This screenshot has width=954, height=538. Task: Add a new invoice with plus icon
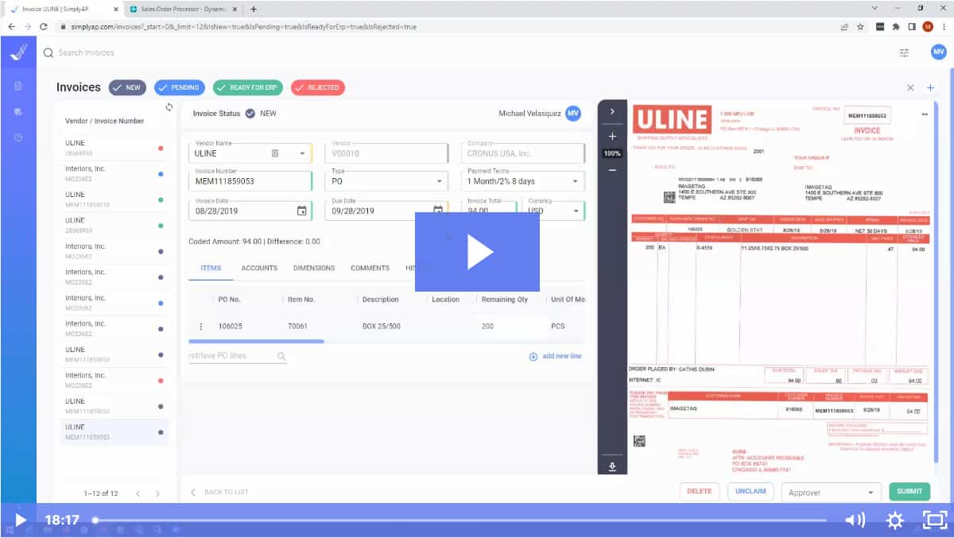coord(930,87)
